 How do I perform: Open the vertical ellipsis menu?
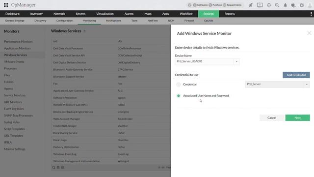311,14
